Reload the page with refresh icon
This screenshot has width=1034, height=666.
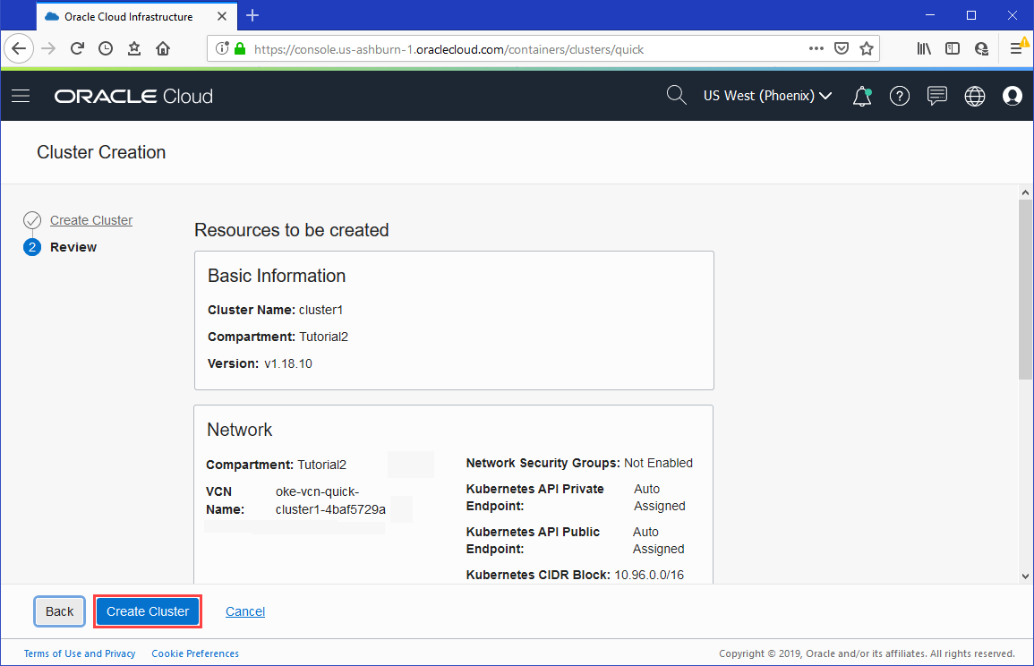click(x=77, y=49)
